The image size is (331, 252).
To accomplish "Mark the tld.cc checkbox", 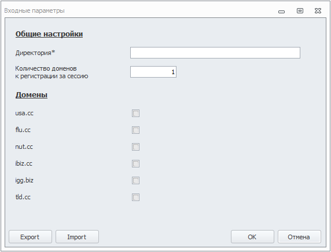I will (135, 197).
